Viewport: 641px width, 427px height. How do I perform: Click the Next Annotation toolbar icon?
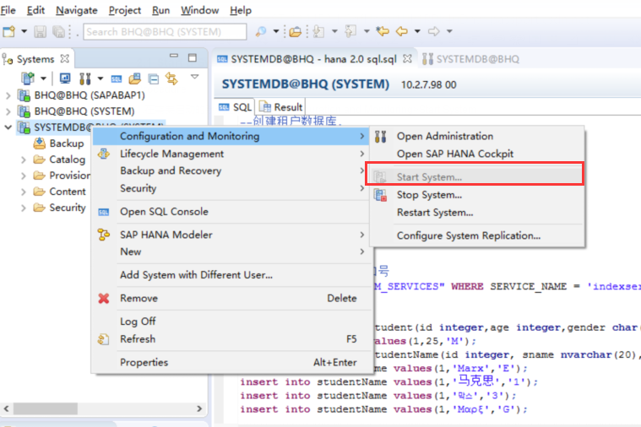pos(318,31)
